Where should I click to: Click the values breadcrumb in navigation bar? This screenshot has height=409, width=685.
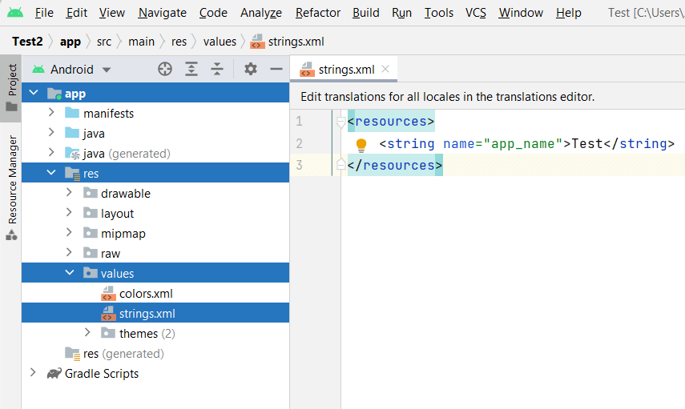[220, 42]
